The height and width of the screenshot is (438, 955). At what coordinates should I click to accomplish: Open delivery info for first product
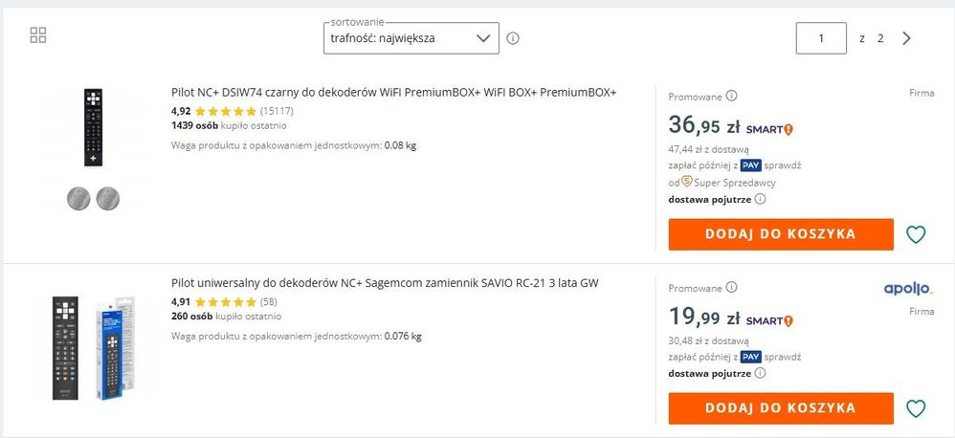pyautogui.click(x=761, y=199)
